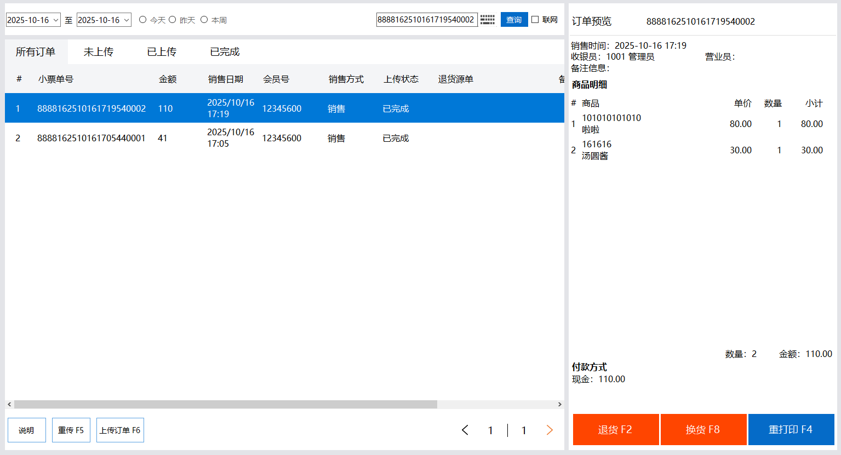Select the 今天 radio option
This screenshot has height=455, width=841.
click(x=143, y=20)
